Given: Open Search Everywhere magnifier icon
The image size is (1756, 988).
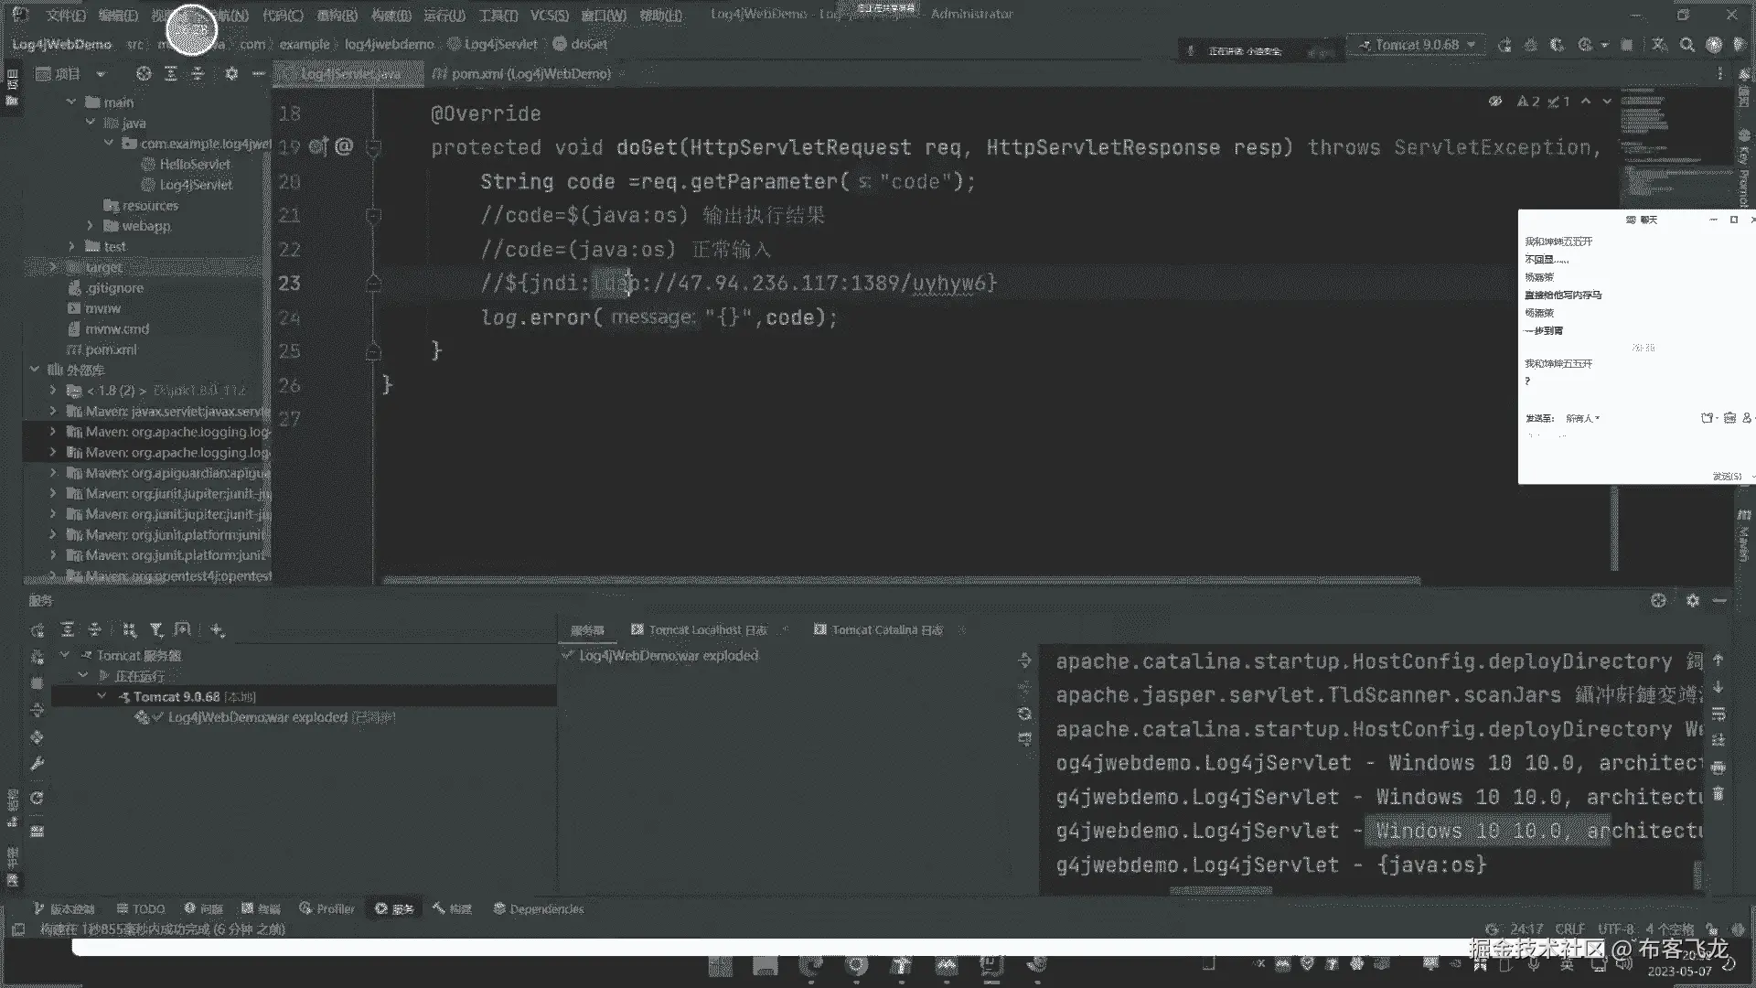Looking at the screenshot, I should click(x=1687, y=45).
